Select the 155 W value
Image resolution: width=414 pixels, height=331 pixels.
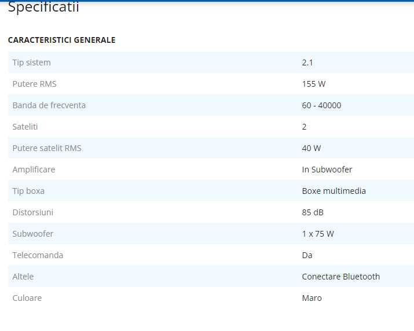[x=314, y=84]
